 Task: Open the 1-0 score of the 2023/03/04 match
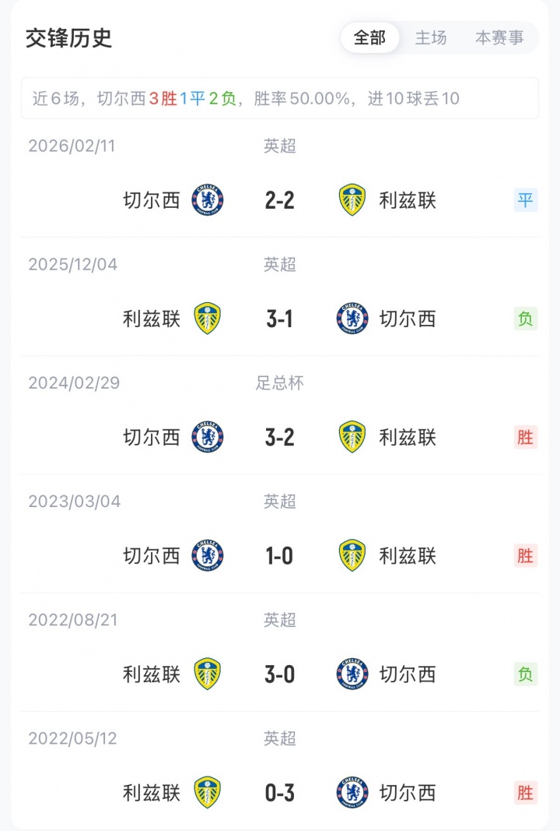coord(280,555)
